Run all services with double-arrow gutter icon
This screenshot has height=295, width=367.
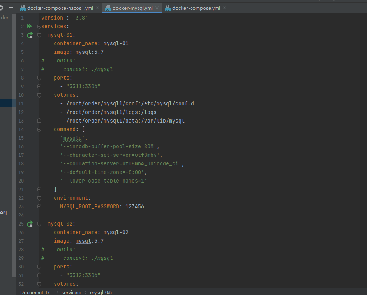29,26
